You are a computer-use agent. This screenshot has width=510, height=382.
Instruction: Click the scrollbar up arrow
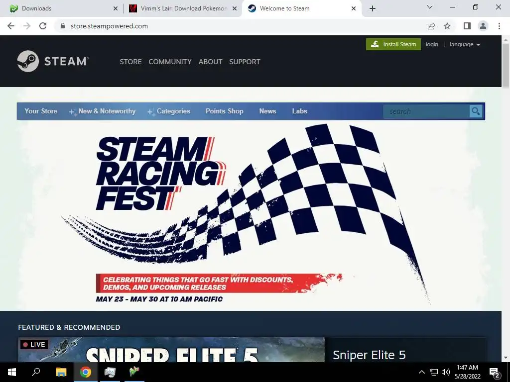(506, 39)
